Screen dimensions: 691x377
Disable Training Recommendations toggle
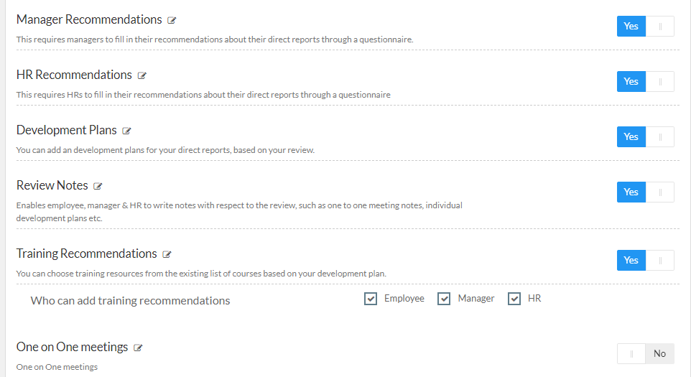pyautogui.click(x=645, y=260)
